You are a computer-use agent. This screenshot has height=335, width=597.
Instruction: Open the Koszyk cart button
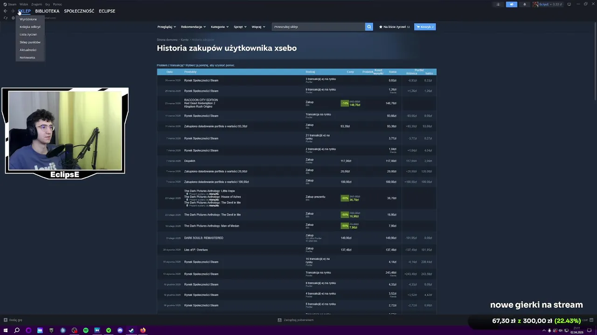425,27
